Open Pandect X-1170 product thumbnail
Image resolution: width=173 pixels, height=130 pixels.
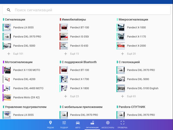pyautogui.click(x=121, y=37)
